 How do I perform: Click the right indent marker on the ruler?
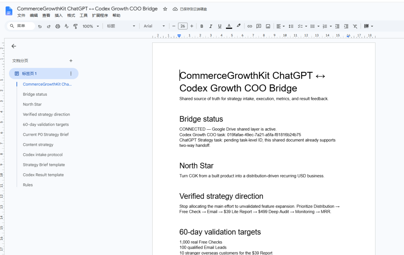click(348, 37)
